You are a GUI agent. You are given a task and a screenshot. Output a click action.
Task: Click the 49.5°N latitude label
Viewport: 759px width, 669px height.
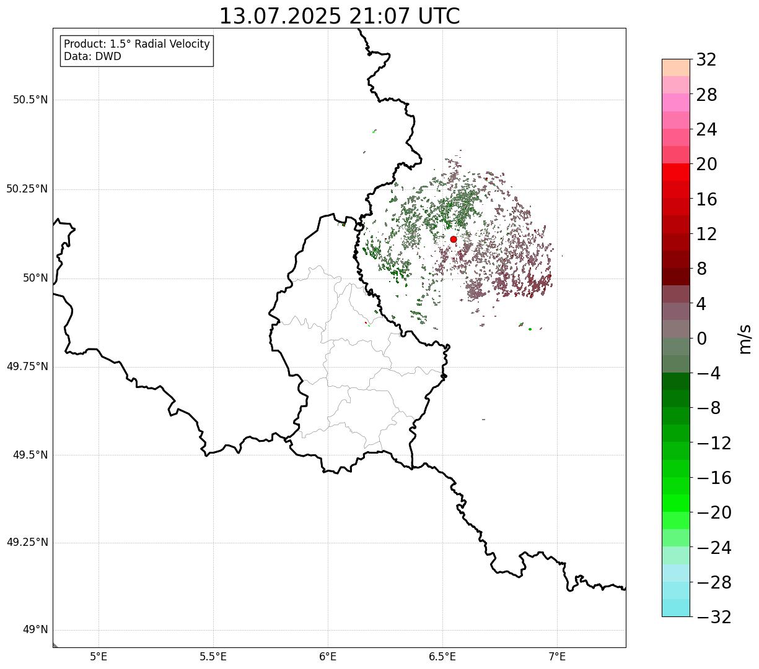[x=30, y=455]
